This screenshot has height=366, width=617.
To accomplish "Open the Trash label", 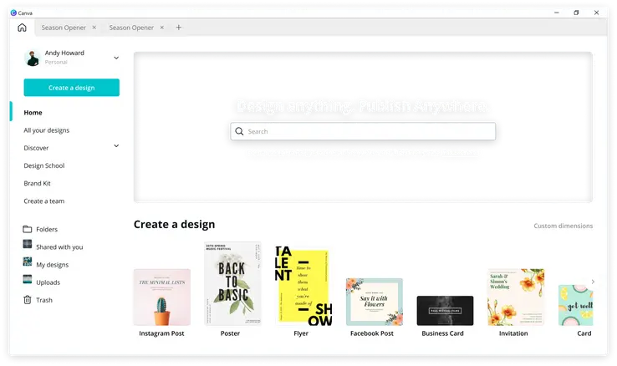I will pos(44,300).
